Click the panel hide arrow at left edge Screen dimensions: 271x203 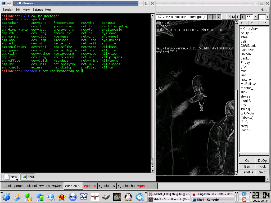1,192
